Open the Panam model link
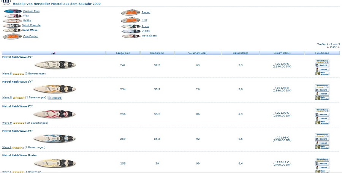Image resolution: width=342 pixels, height=173 pixels. [146, 13]
